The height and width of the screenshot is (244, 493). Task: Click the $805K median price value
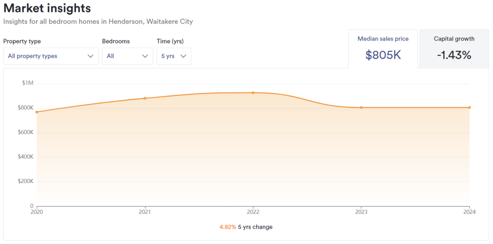(383, 55)
